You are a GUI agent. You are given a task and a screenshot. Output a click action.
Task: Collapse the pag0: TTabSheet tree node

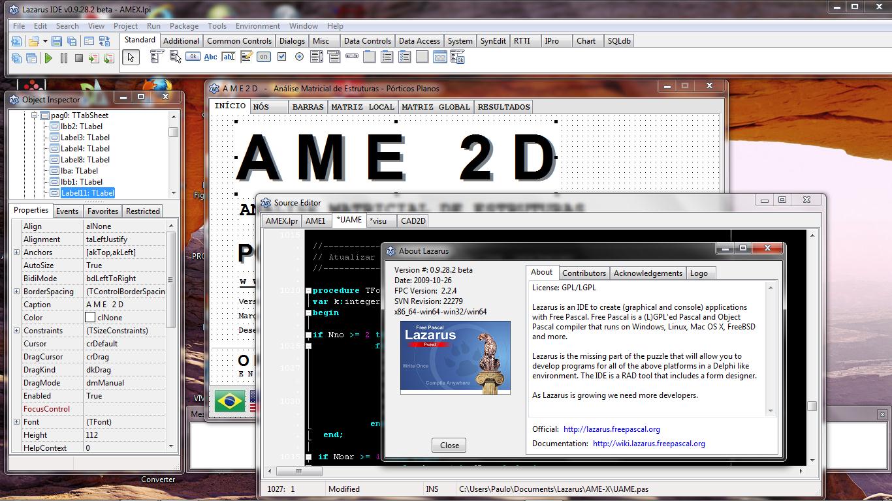(34, 115)
